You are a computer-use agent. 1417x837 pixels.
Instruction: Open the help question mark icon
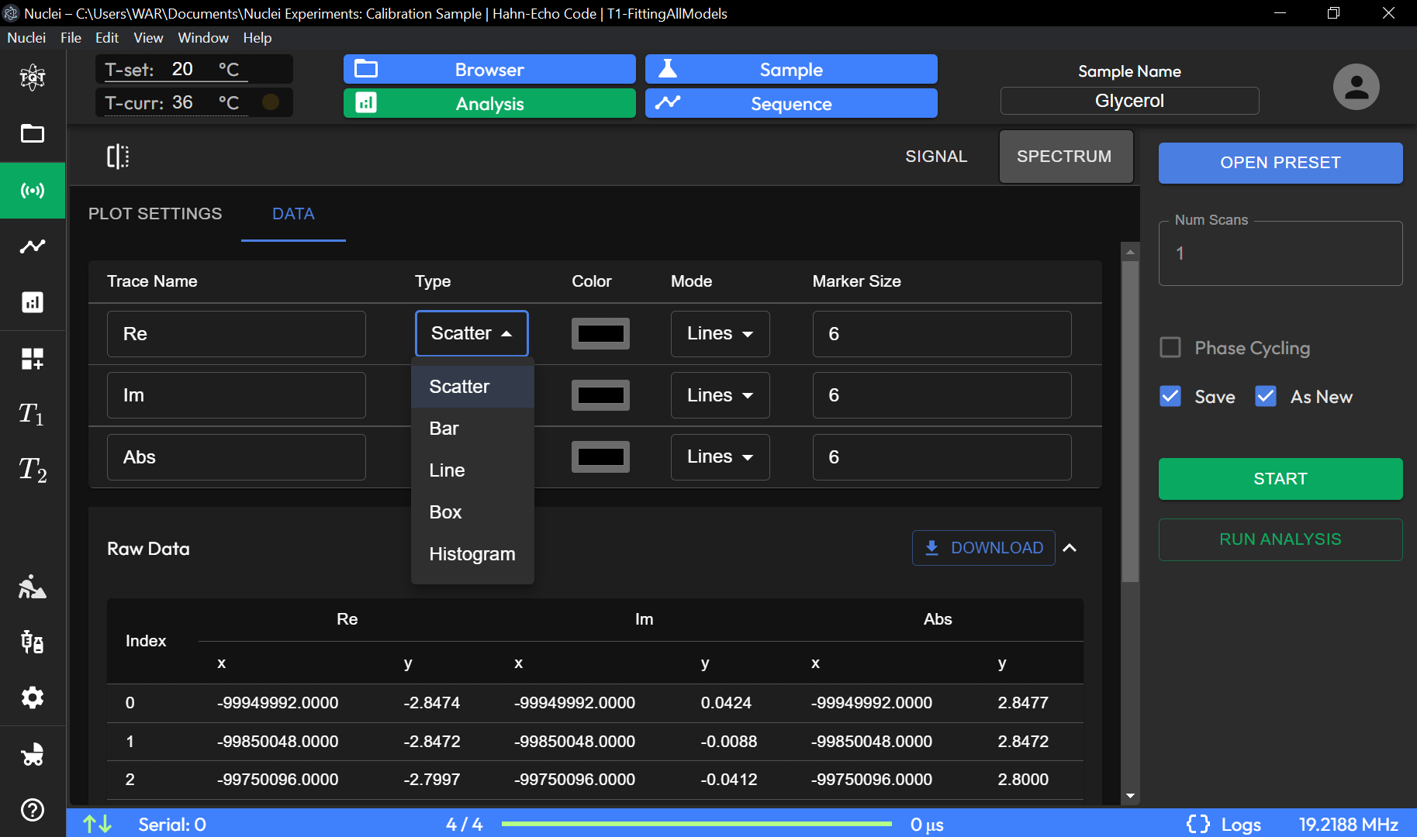click(x=33, y=810)
